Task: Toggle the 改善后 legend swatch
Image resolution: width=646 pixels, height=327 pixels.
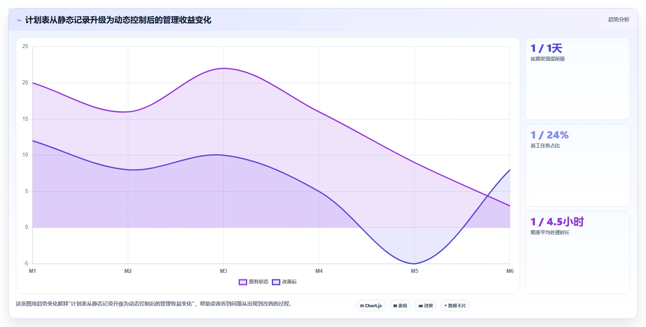Action: (x=276, y=282)
